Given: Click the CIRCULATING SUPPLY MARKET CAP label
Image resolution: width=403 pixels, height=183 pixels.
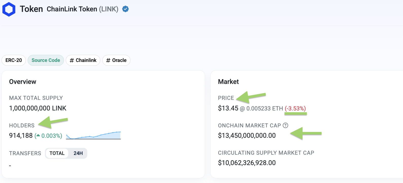Looking at the screenshot, I should click(266, 153).
